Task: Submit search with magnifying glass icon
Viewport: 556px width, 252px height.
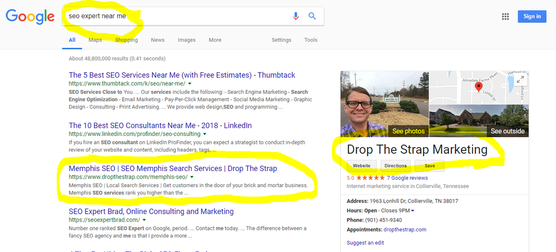Action: [x=312, y=16]
